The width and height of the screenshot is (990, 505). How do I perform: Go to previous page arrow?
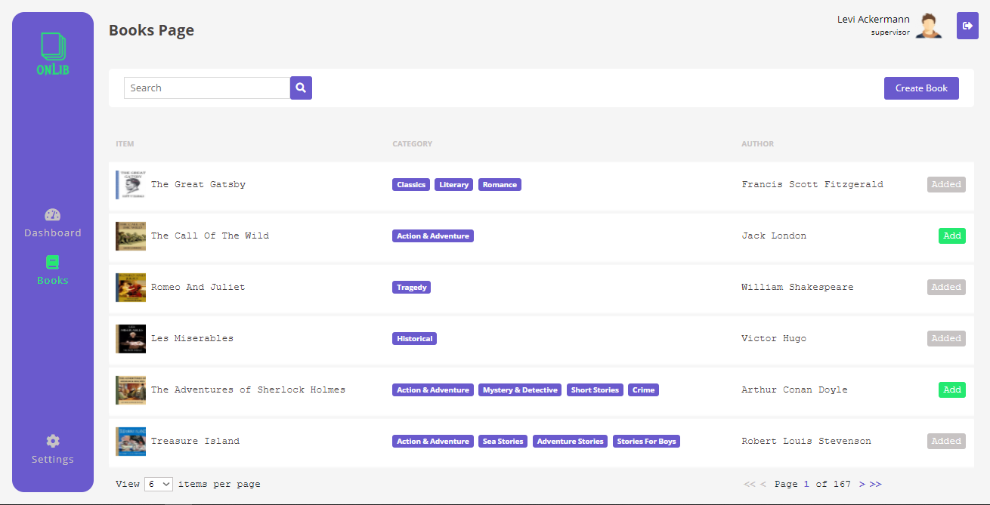[763, 484]
